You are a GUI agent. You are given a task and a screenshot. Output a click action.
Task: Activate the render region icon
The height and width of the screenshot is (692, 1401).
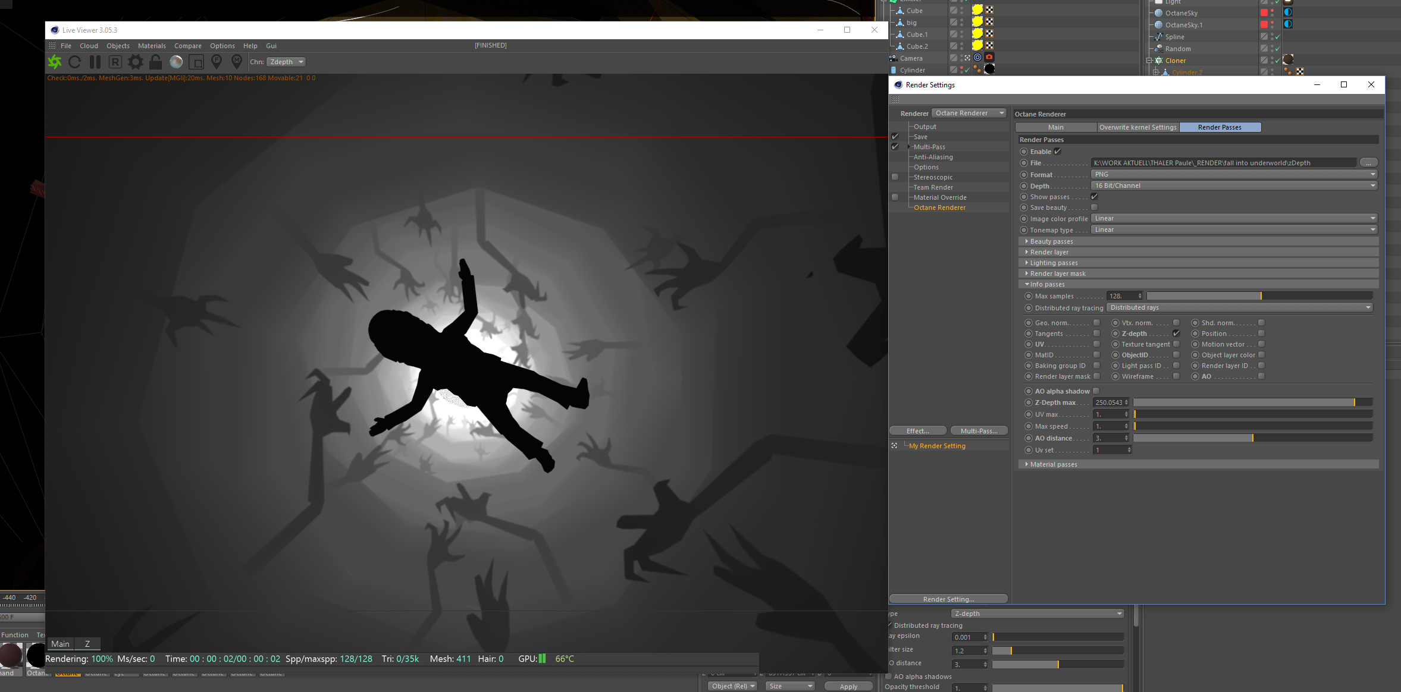[x=196, y=62]
